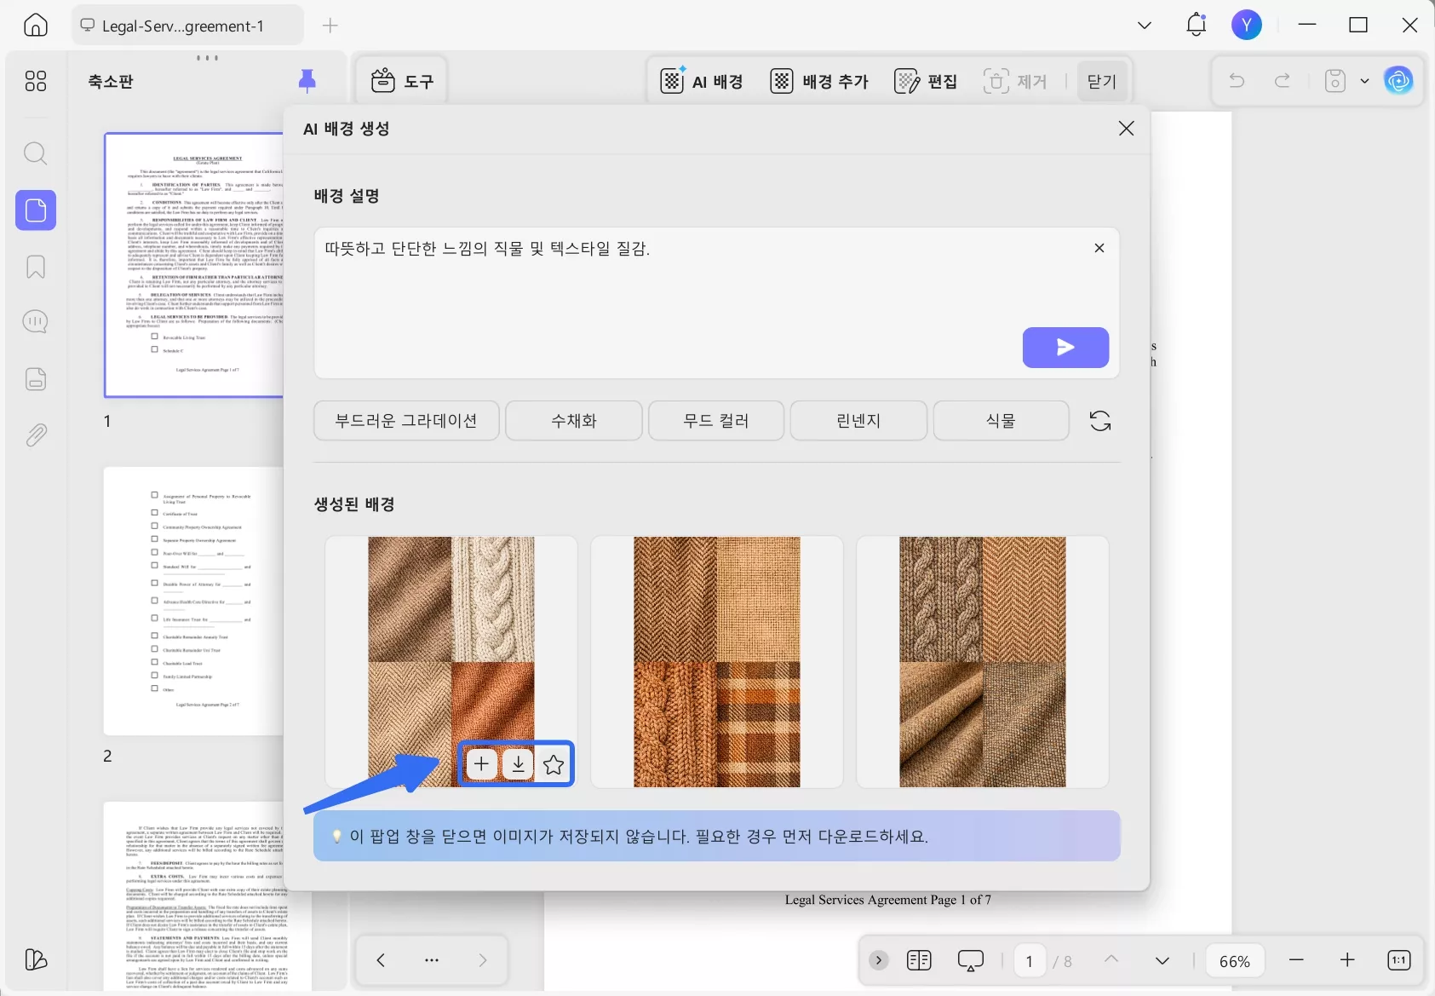
Task: Expand the bottom toolbar with the arrow
Action: pos(878,960)
